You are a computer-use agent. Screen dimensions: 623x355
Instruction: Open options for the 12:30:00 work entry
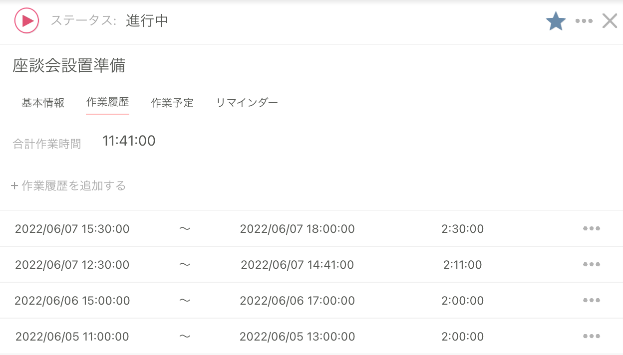click(591, 265)
